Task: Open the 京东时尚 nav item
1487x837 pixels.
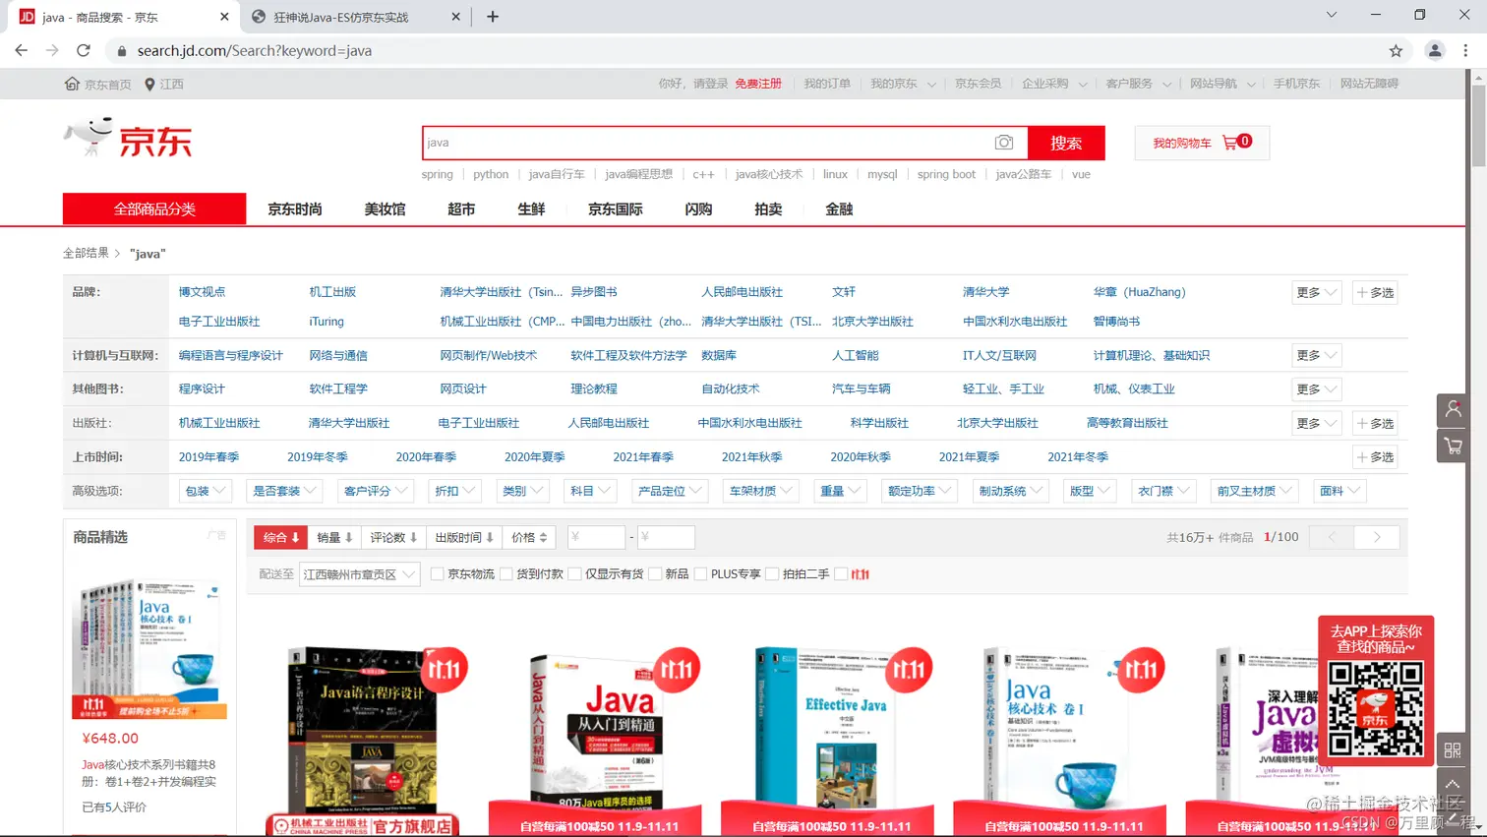Action: (295, 209)
